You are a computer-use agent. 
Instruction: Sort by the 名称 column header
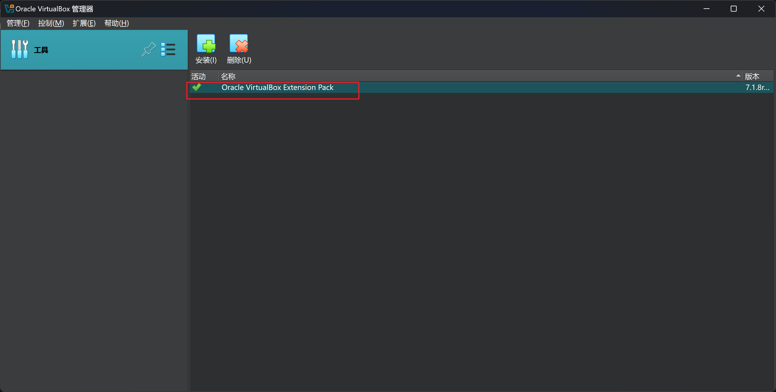(228, 77)
